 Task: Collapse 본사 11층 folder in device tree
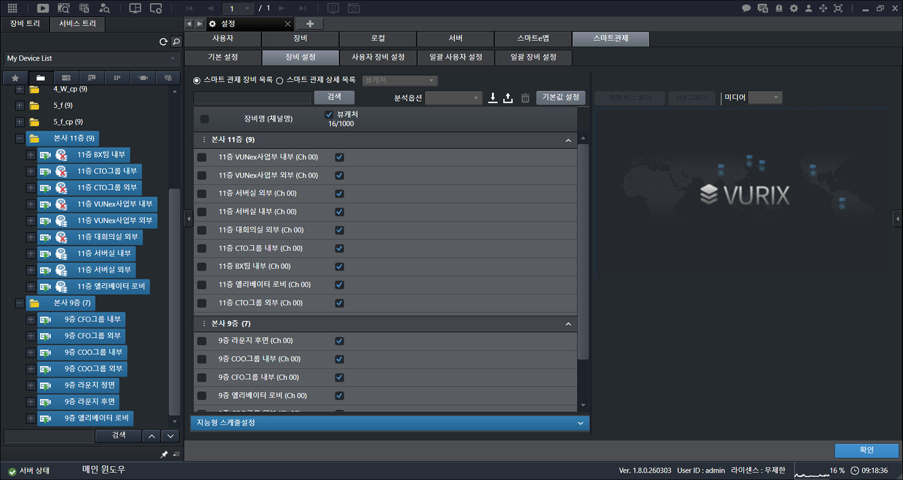click(x=19, y=138)
